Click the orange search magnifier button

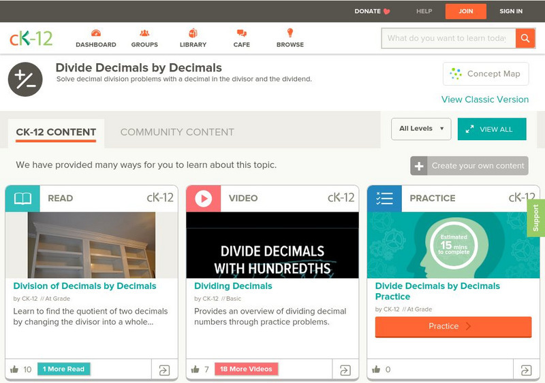click(x=525, y=38)
